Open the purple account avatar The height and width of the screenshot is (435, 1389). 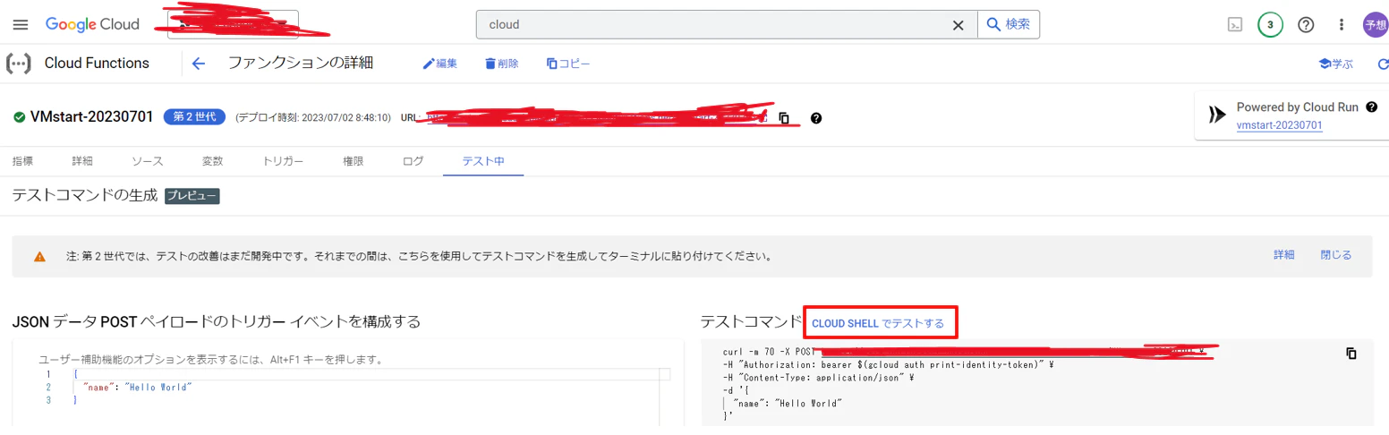[1376, 25]
